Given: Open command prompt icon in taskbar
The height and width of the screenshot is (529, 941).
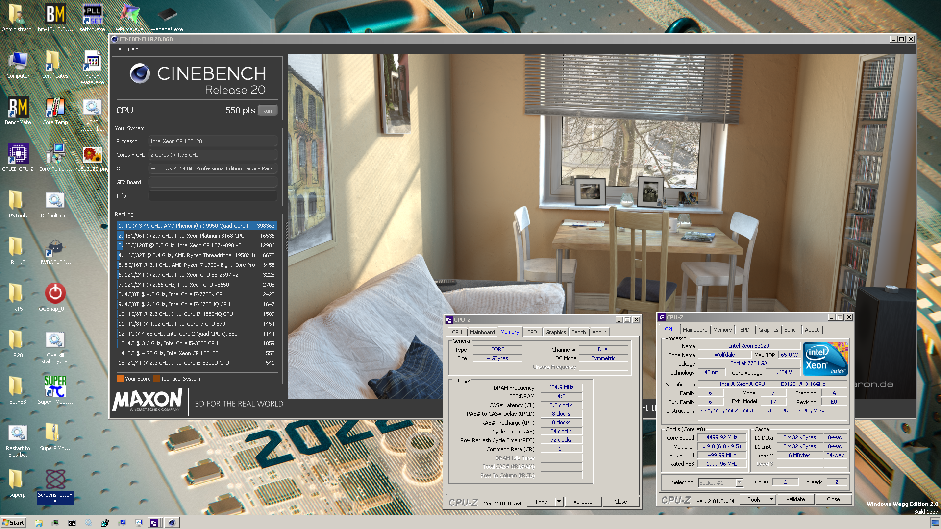Looking at the screenshot, I should tap(72, 523).
